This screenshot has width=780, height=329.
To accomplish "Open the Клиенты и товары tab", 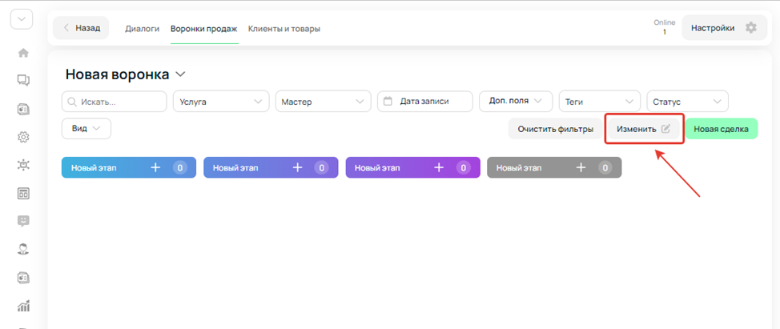I will [x=284, y=29].
